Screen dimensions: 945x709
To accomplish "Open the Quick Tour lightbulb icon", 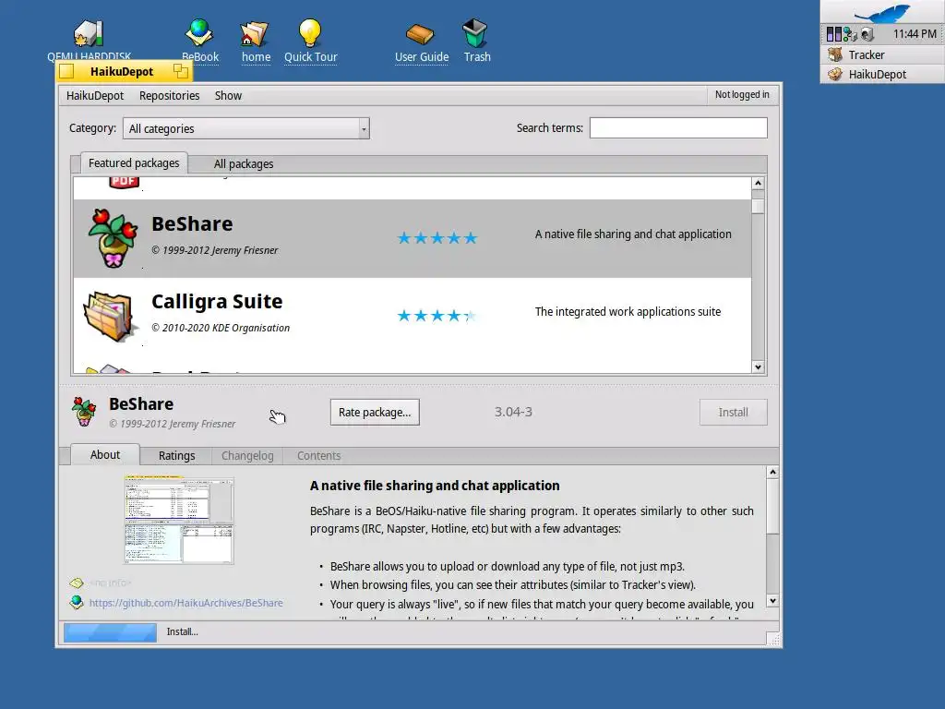I will (310, 32).
